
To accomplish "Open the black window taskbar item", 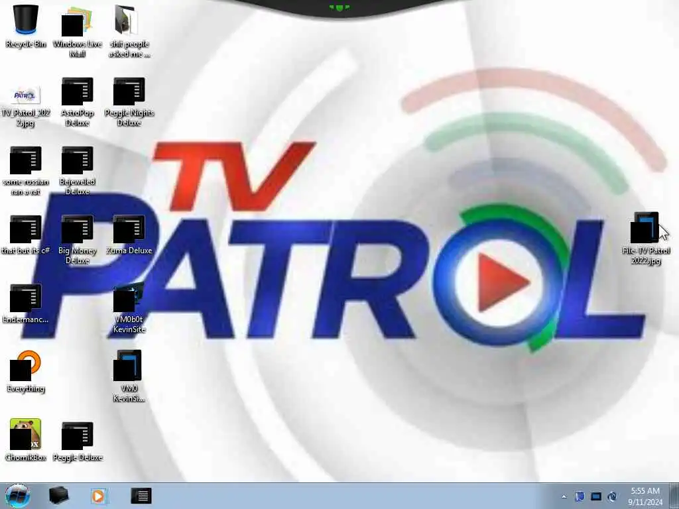I will pyautogui.click(x=141, y=496).
